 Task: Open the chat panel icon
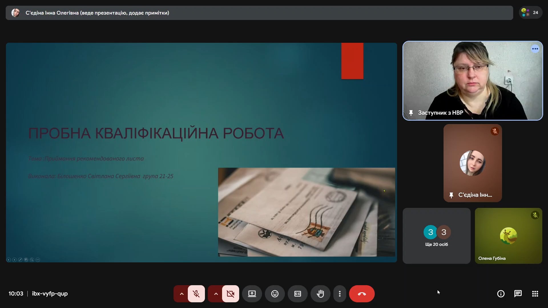coord(518,294)
